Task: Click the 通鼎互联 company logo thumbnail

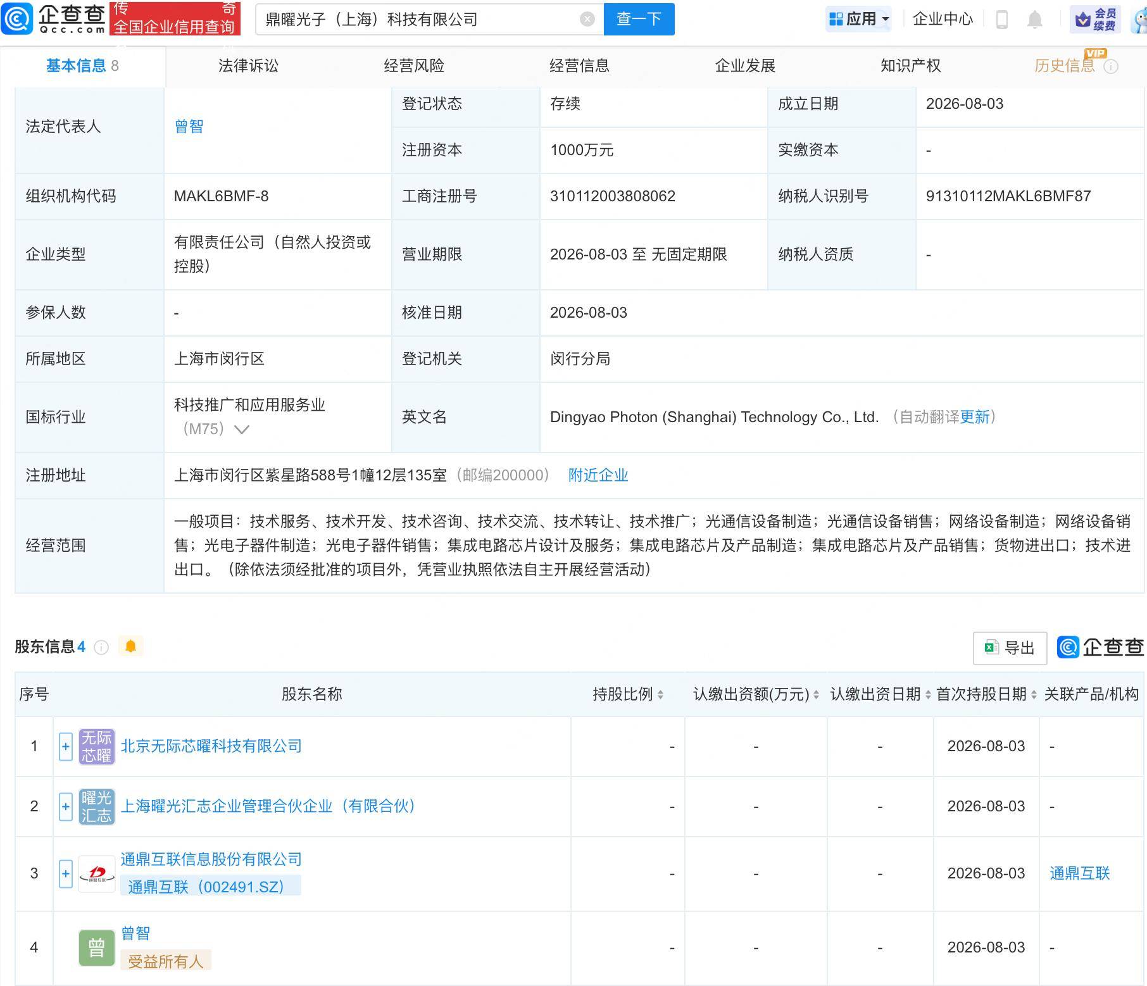Action: pyautogui.click(x=97, y=874)
